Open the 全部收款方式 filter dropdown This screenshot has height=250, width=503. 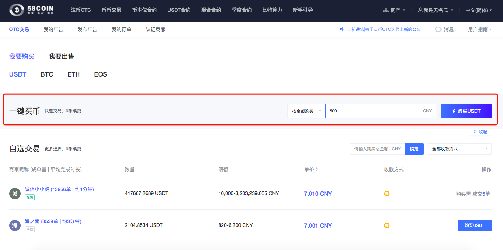tap(459, 149)
